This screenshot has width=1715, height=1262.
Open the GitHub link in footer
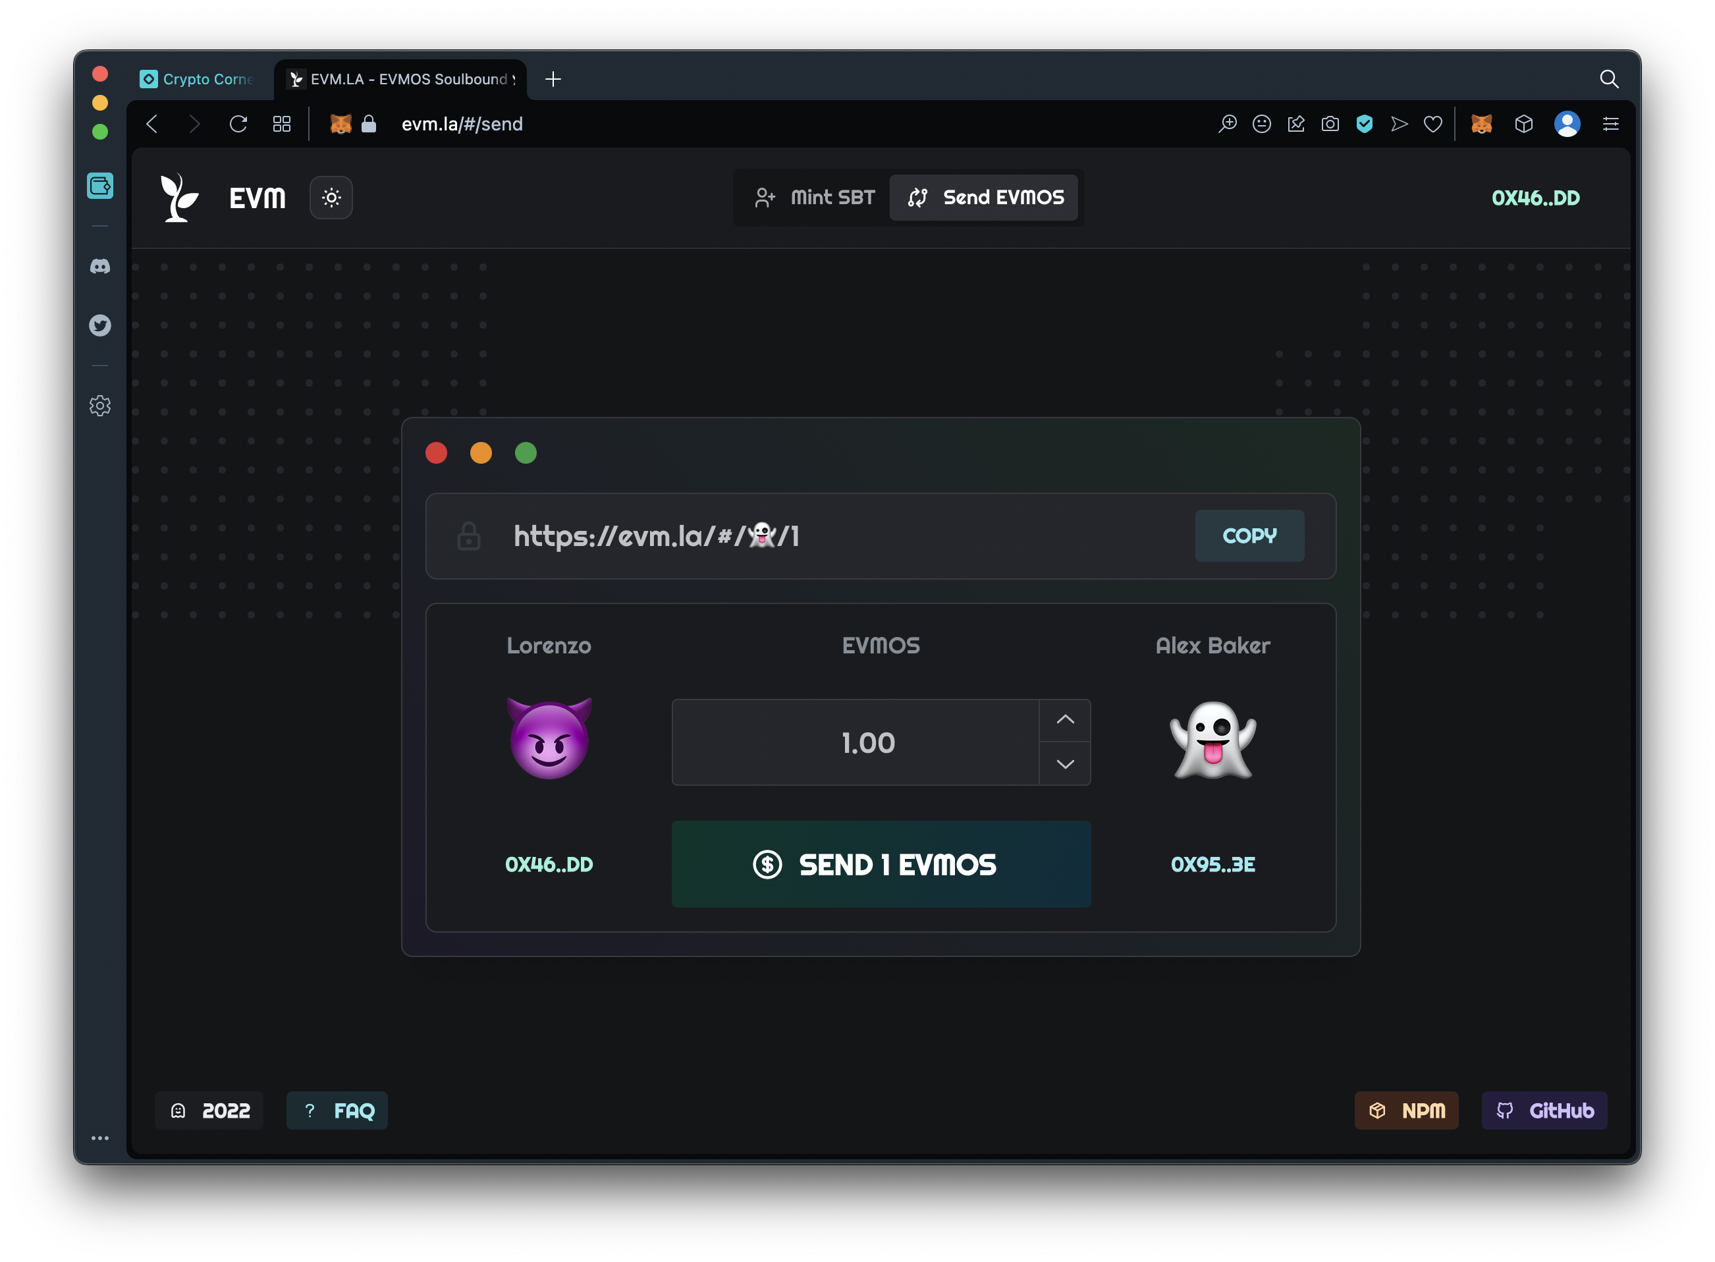[x=1544, y=1111]
